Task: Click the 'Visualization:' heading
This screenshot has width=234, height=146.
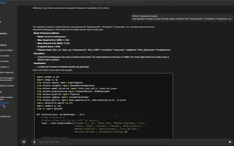Action: tap(40, 63)
